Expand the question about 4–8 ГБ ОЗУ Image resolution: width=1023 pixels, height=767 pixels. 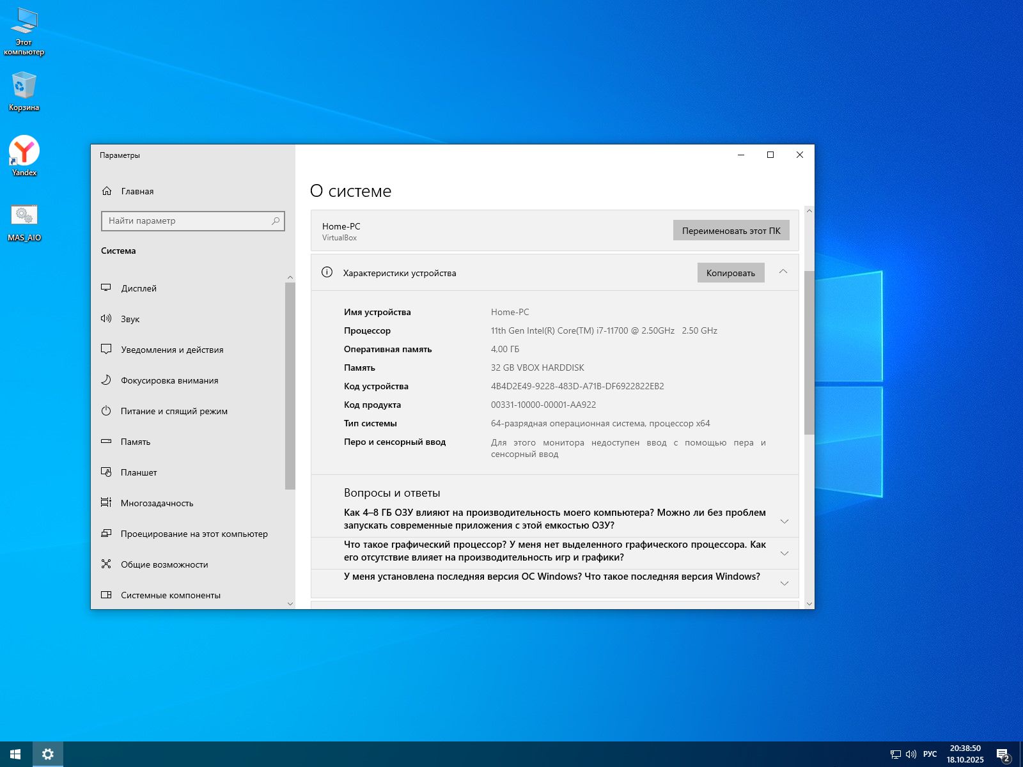pyautogui.click(x=784, y=522)
